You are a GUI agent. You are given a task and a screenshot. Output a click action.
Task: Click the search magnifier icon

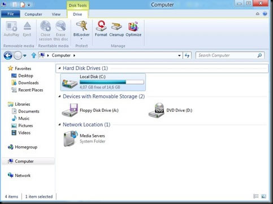click(x=259, y=55)
